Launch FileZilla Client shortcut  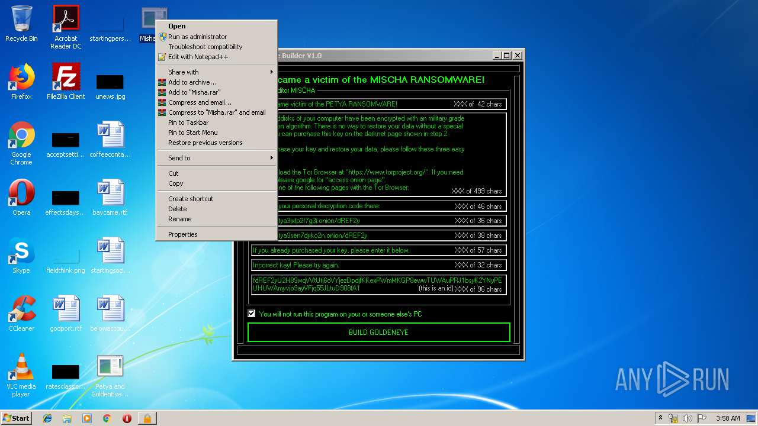coord(66,82)
